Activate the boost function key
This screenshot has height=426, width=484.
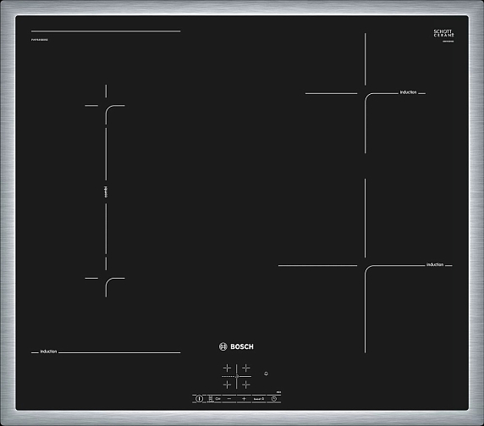click(x=259, y=399)
